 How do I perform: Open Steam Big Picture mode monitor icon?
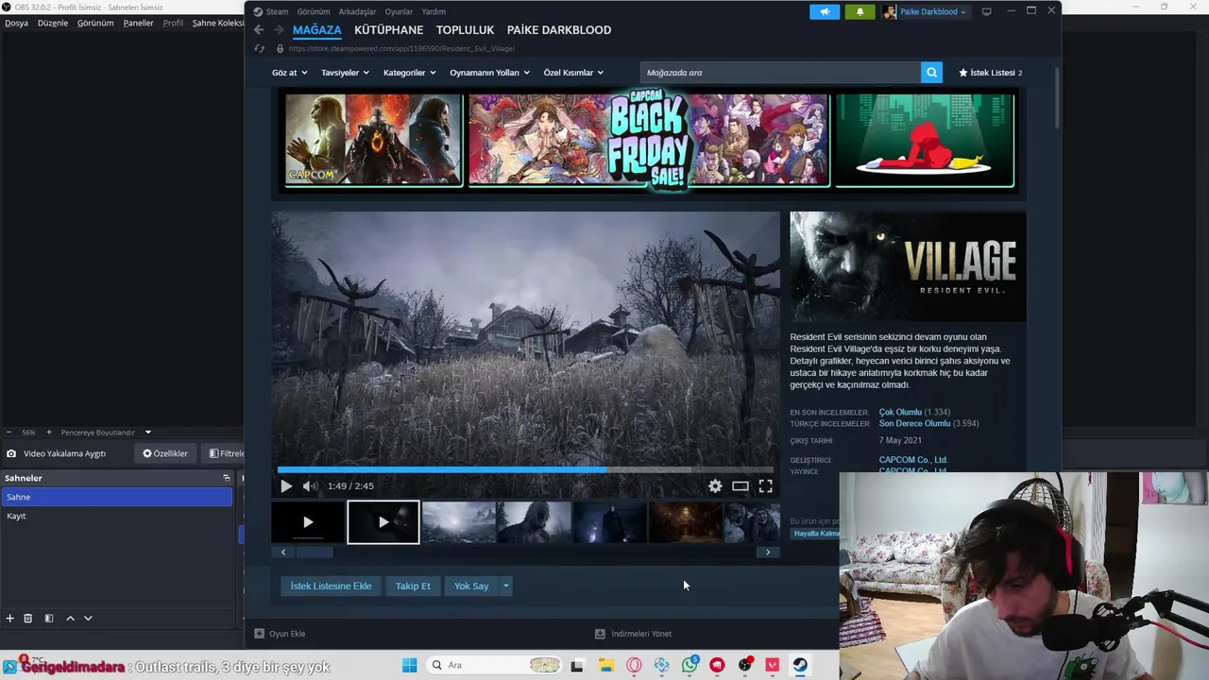(x=987, y=12)
